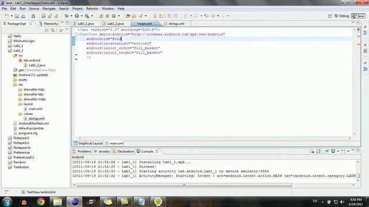Click the New file toolbar icon
Image resolution: width=369 pixels, height=207 pixels.
point(6,16)
